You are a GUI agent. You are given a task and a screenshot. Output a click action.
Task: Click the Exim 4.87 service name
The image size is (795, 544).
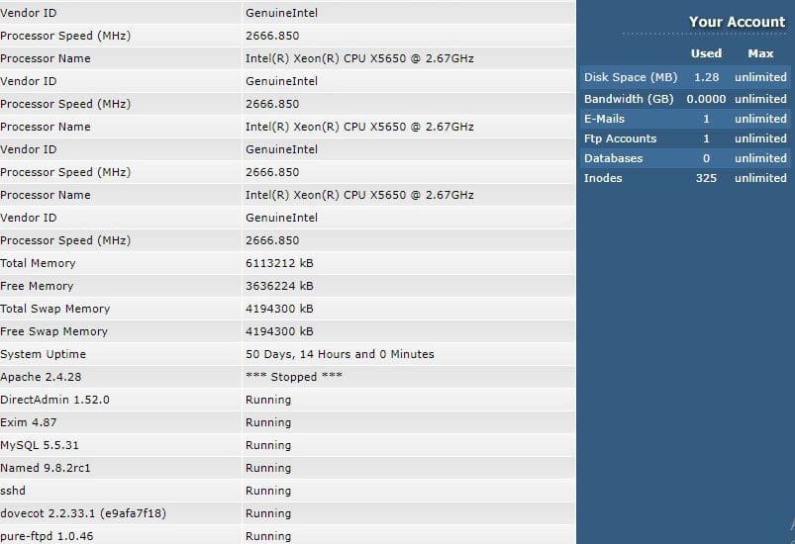tap(29, 423)
